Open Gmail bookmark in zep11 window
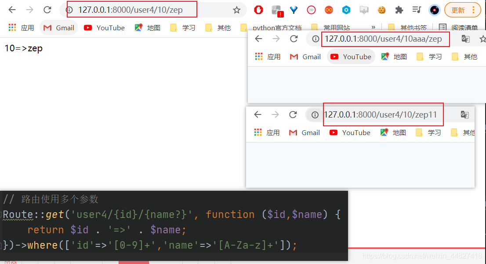 pyautogui.click(x=305, y=132)
